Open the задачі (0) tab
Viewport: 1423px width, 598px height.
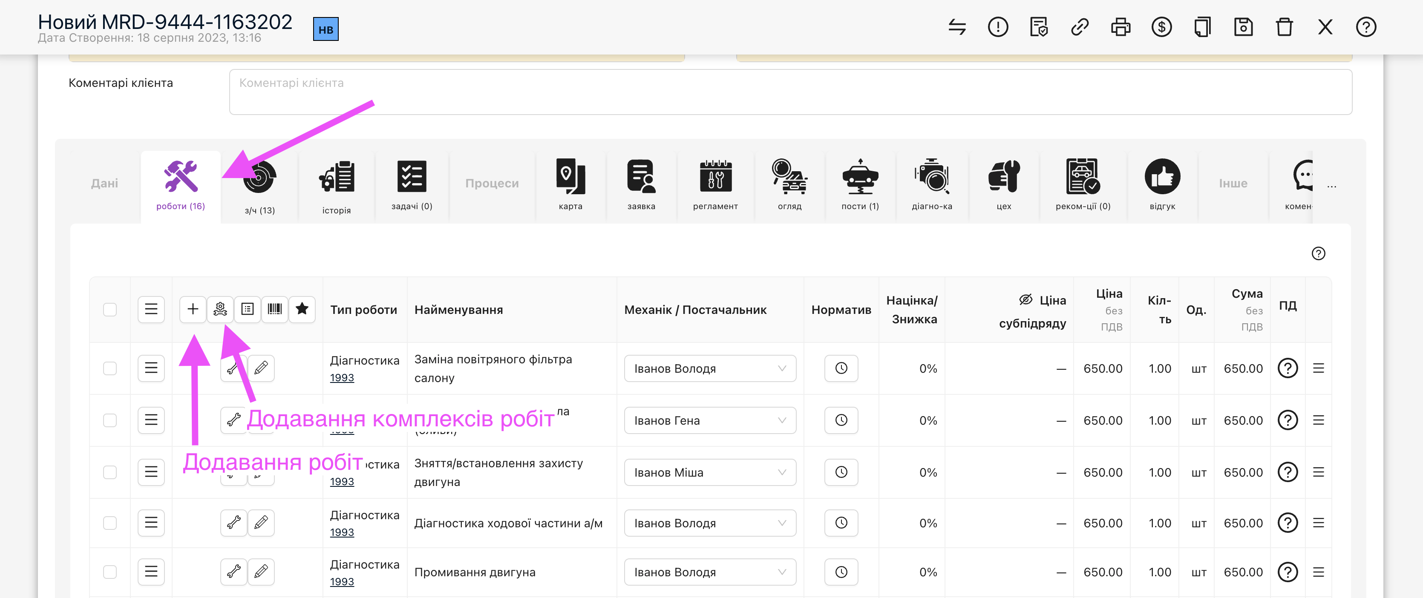click(412, 186)
